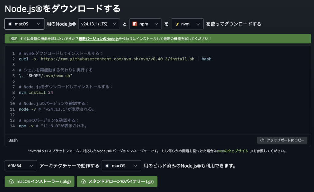Expand the npm package manager dropdown chevron
The width and height of the screenshot is (314, 192).
(156, 24)
